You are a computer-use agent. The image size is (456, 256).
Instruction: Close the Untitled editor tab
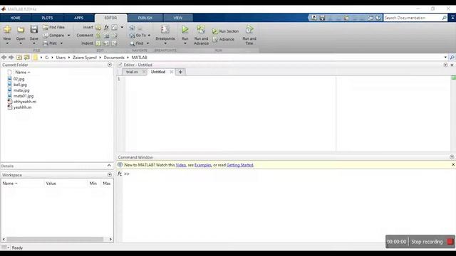[x=171, y=72]
